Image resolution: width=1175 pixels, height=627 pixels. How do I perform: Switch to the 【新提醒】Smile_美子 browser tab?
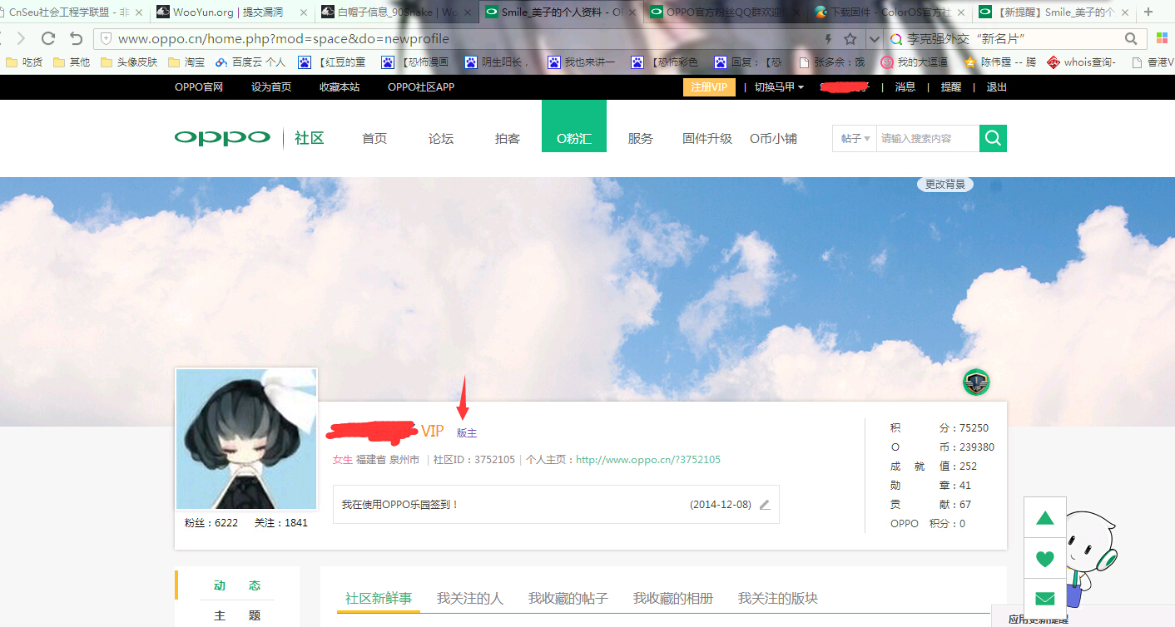pos(1054,12)
